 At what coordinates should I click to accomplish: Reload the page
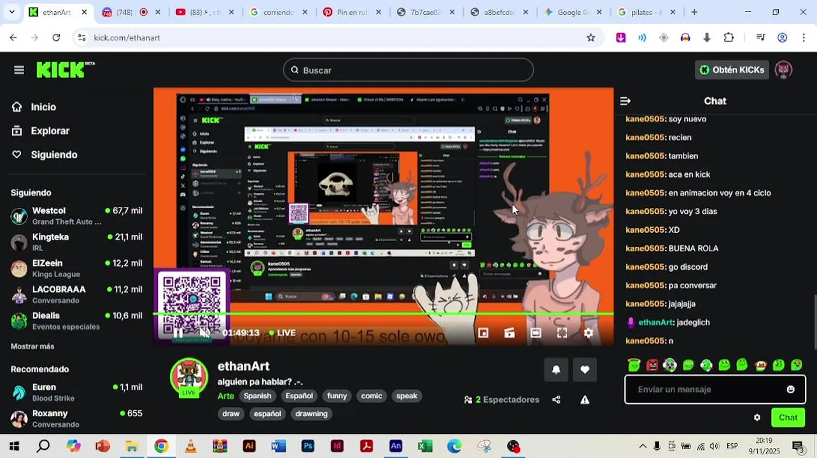pos(56,38)
